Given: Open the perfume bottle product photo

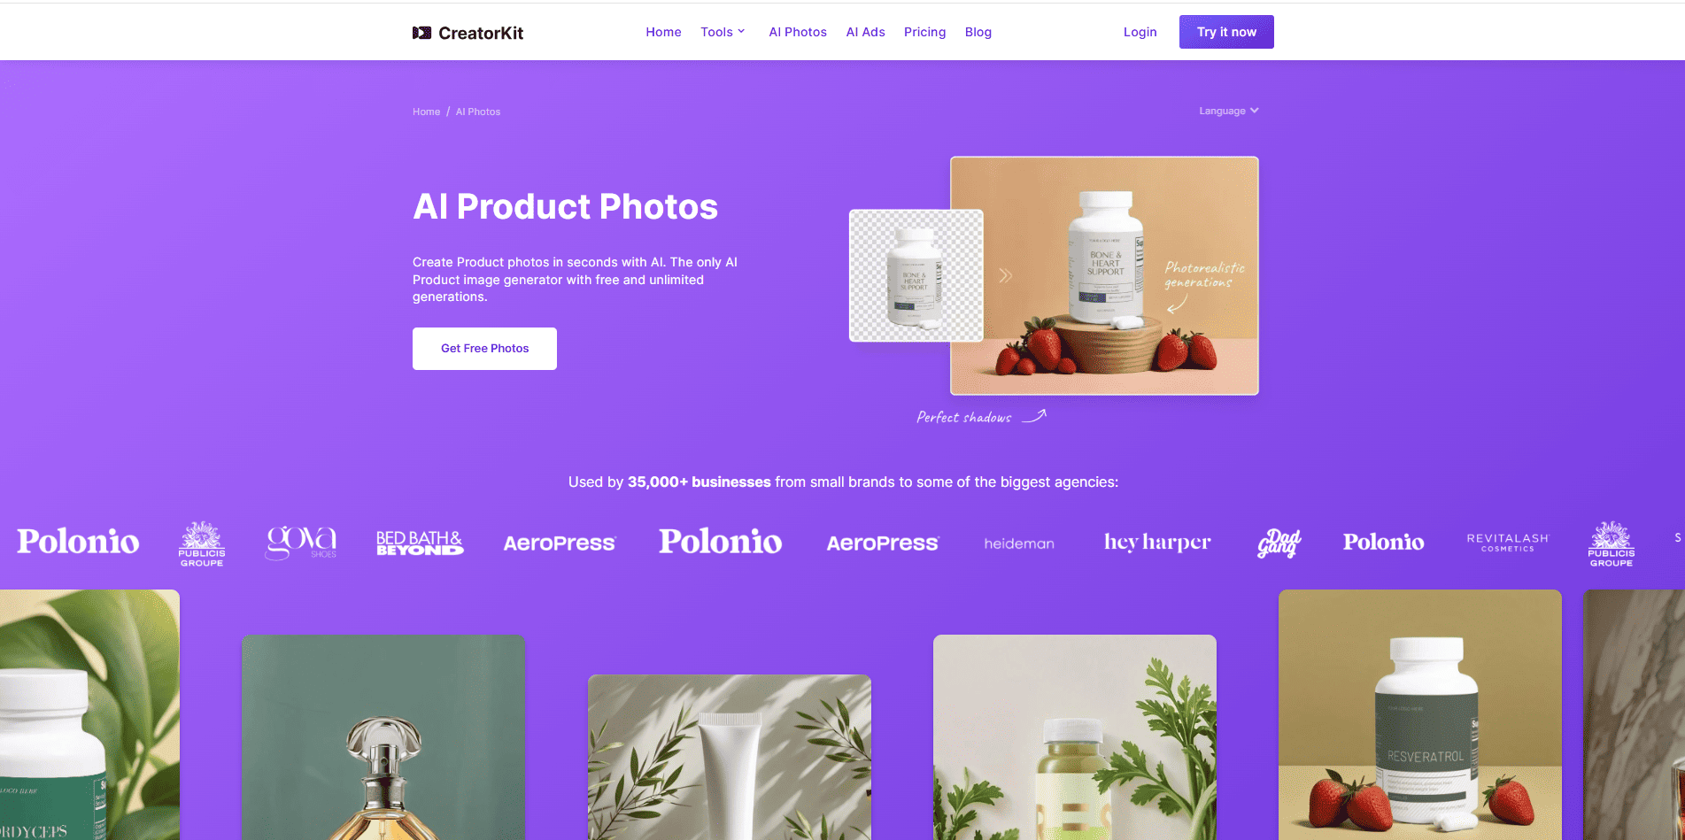Looking at the screenshot, I should tap(383, 737).
